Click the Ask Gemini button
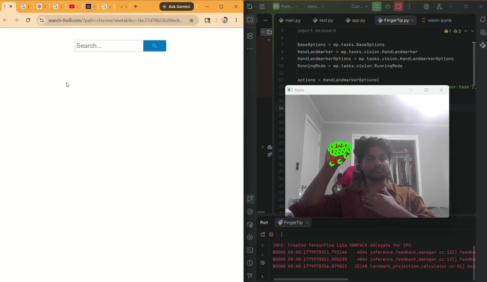Viewport: 487px width, 282px height. pyautogui.click(x=176, y=6)
